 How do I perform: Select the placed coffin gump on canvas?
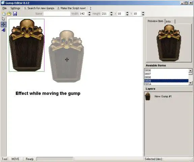[27, 45]
